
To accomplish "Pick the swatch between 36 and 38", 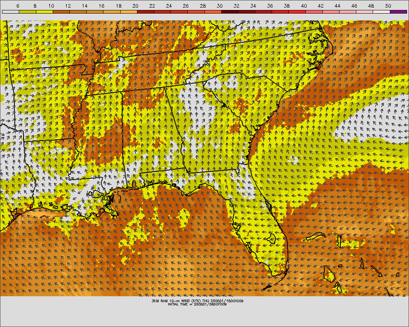I will click(x=280, y=12).
